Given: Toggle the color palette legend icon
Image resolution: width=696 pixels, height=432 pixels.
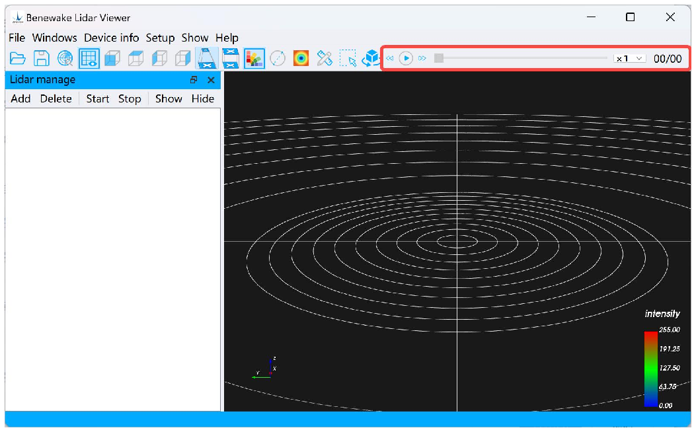Looking at the screenshot, I should (254, 59).
